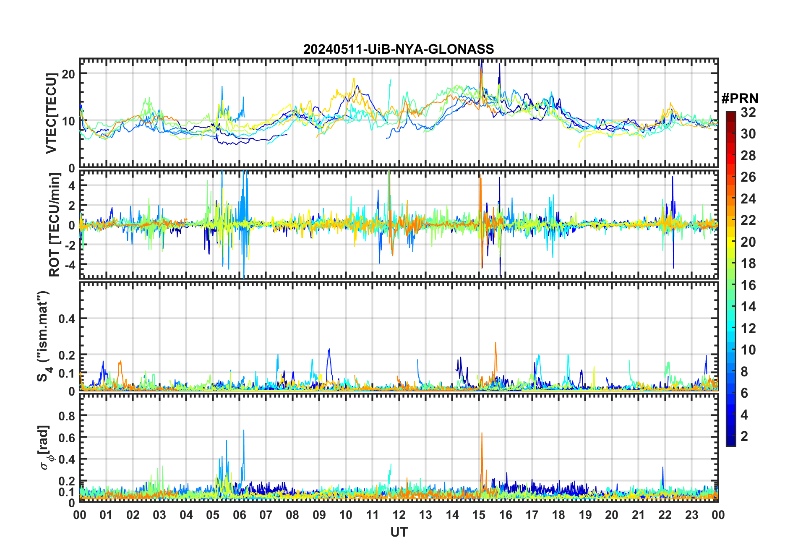This screenshot has width=798, height=558.
Task: Click the x-axis tick label 15
Action: click(x=479, y=515)
